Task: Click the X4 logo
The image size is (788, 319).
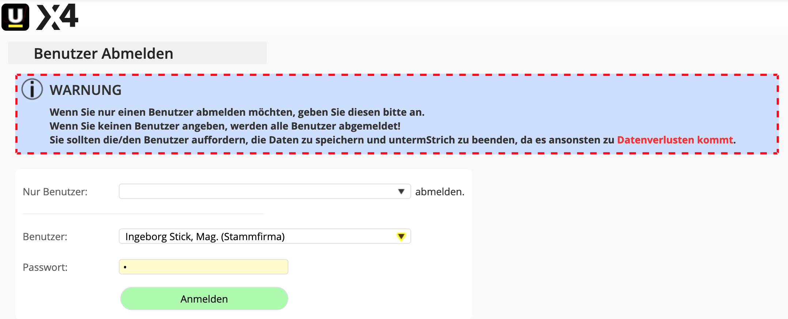Action: click(57, 17)
